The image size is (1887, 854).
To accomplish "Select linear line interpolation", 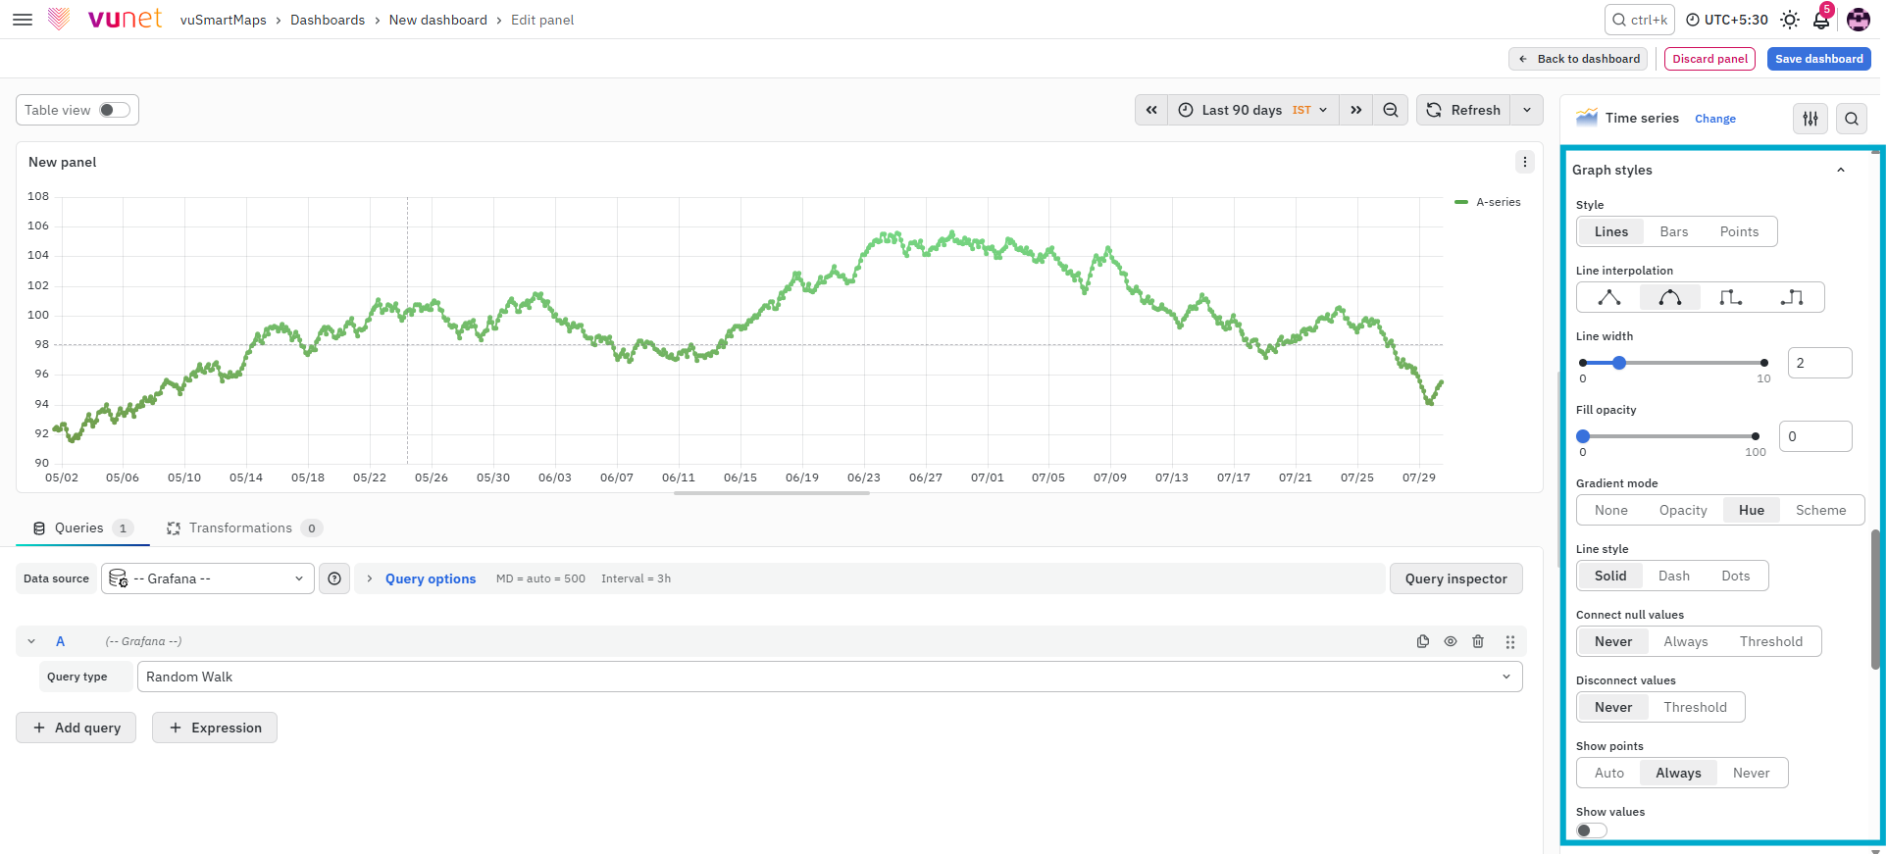I will 1609,297.
